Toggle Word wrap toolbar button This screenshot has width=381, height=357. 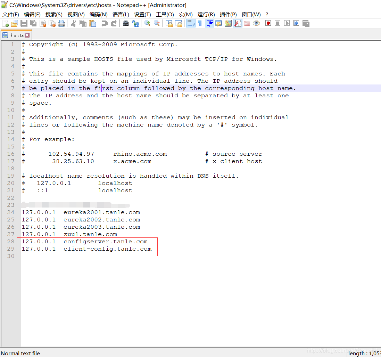coord(190,23)
